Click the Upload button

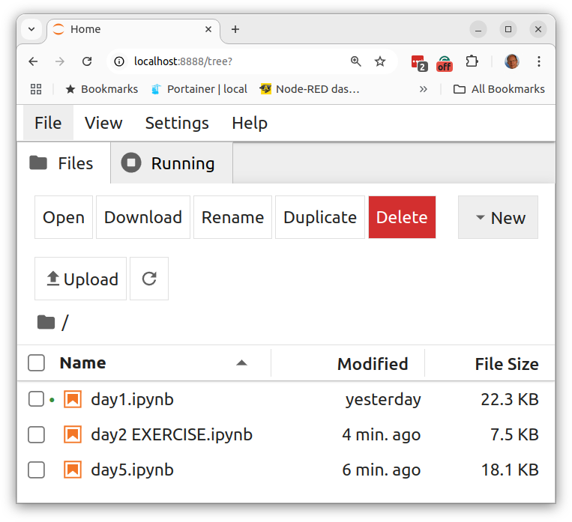point(81,279)
